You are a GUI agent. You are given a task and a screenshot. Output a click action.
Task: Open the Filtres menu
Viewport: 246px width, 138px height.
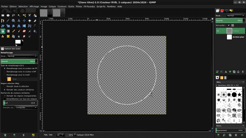(79, 6)
